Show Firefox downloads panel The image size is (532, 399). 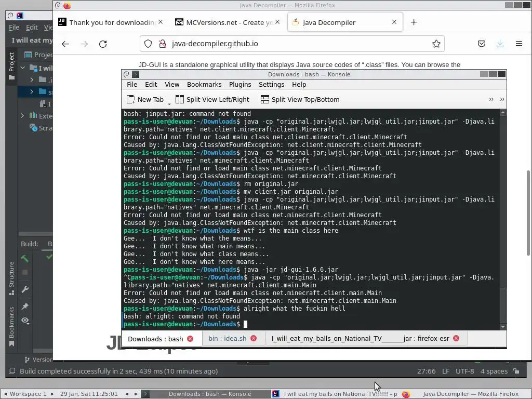[500, 44]
